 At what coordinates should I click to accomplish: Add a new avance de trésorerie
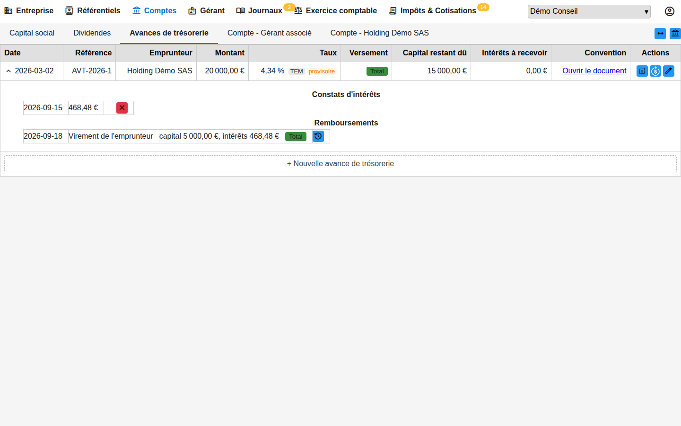point(340,164)
